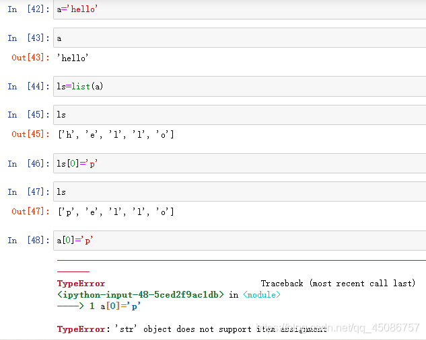Image resolution: width=426 pixels, height=340 pixels.
Task: Select input cell 43 containing a
Action: pyautogui.click(x=240, y=38)
